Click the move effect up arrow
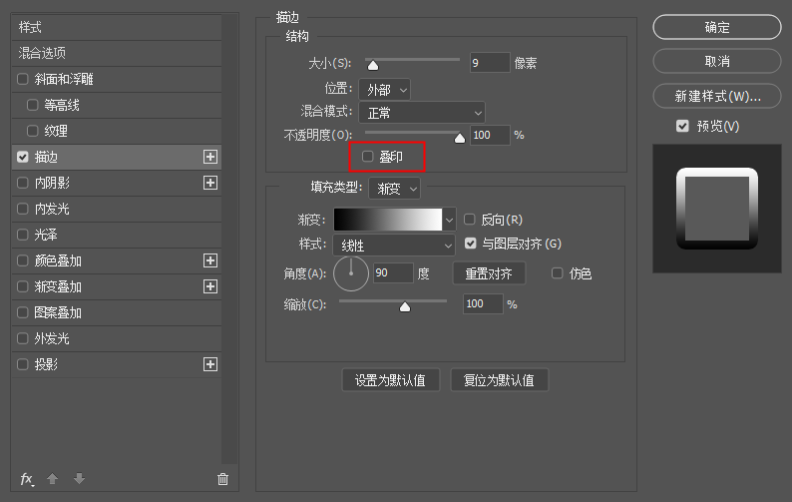This screenshot has width=792, height=502. point(53,478)
